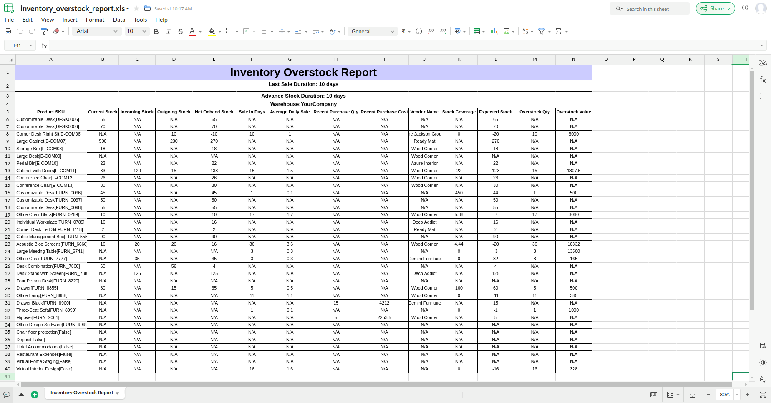Select the paint format tool

pyautogui.click(x=44, y=31)
